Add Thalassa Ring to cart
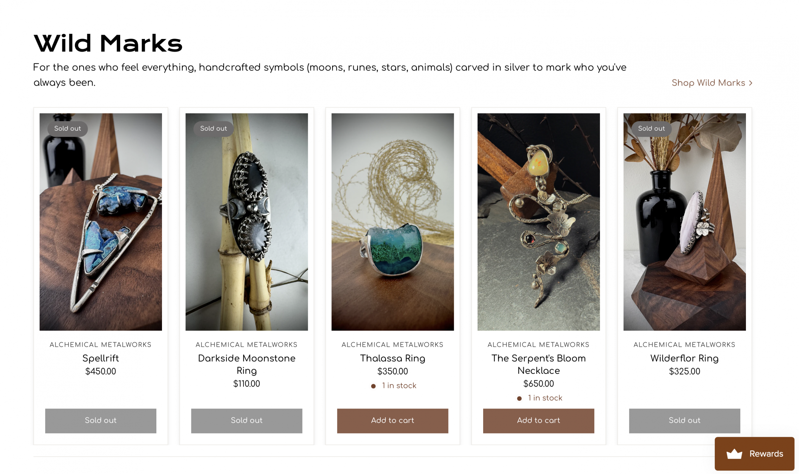Image resolution: width=799 pixels, height=474 pixels. 392,421
